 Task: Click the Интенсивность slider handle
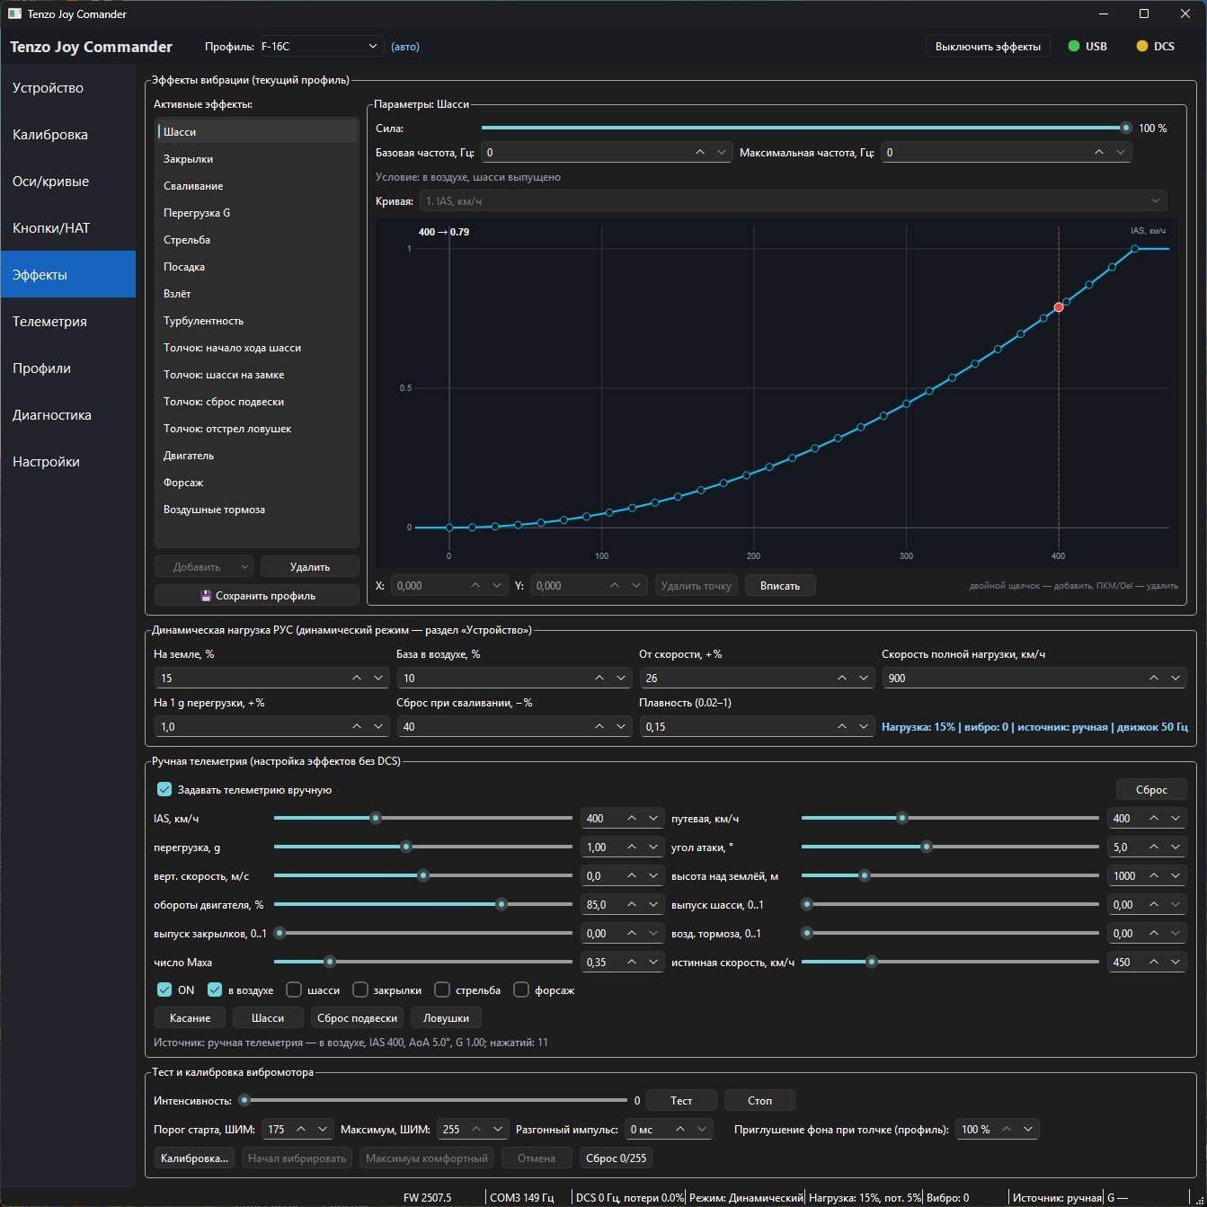[x=244, y=1100]
